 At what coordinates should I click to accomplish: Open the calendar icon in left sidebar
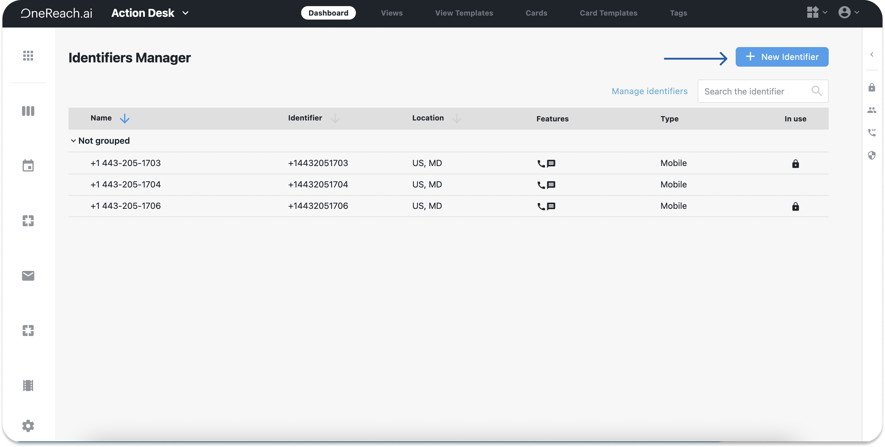coord(28,165)
